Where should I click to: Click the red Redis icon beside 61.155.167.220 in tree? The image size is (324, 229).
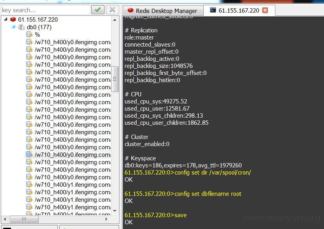(x=13, y=19)
